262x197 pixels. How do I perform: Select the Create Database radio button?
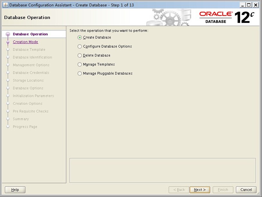tap(80, 37)
